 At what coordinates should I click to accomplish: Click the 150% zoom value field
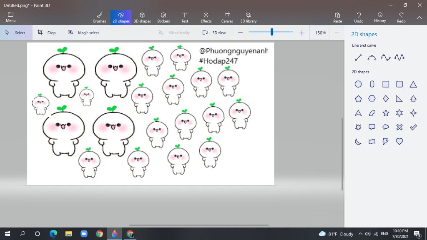(321, 32)
